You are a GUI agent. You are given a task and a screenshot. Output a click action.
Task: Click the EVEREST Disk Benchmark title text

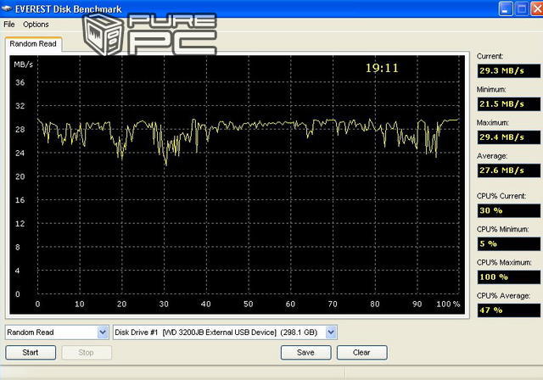point(68,9)
